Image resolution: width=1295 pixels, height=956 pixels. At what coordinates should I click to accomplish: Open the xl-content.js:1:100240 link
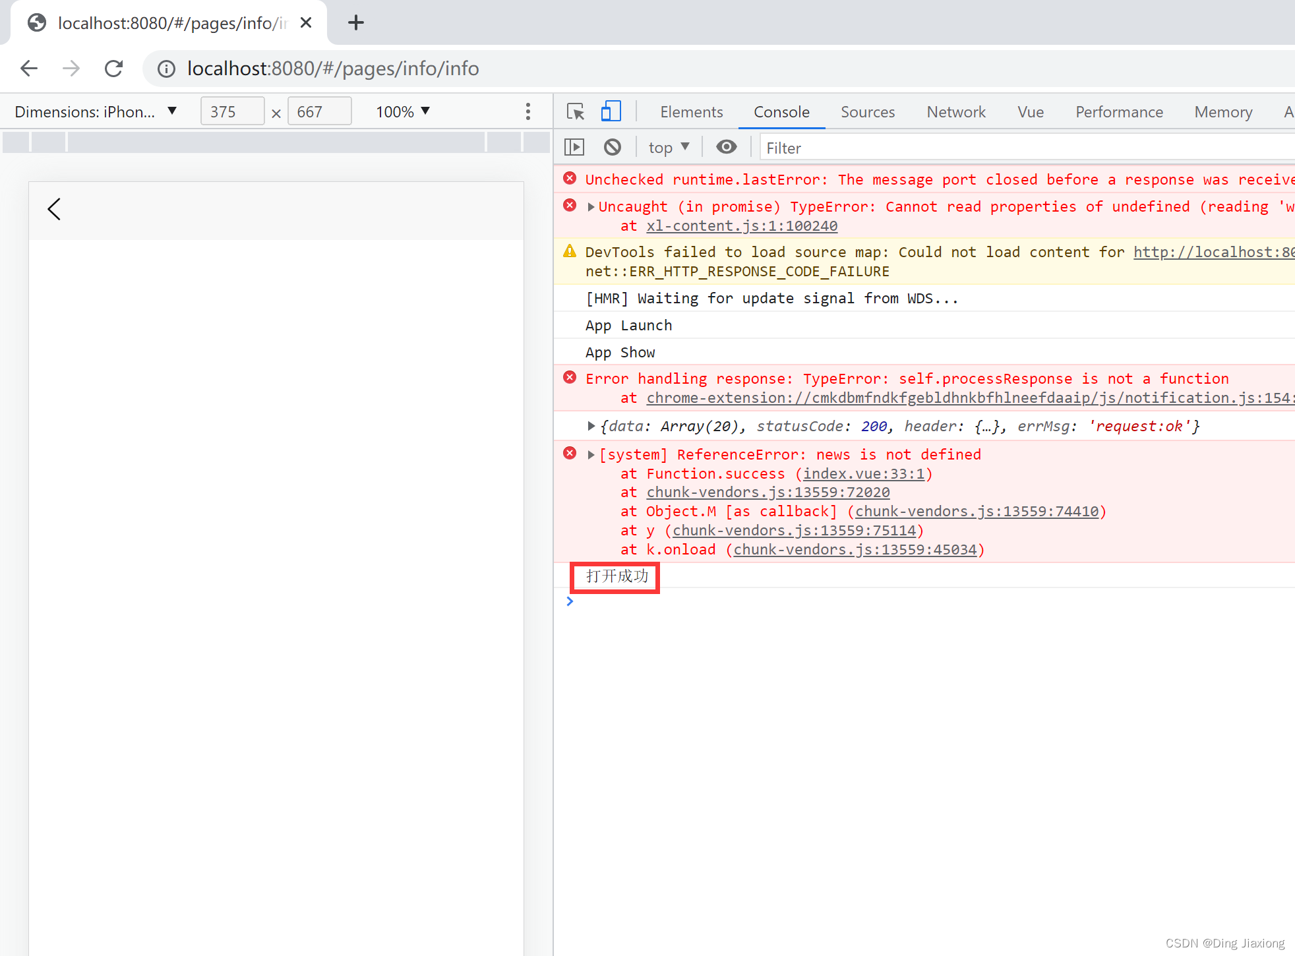(x=741, y=225)
